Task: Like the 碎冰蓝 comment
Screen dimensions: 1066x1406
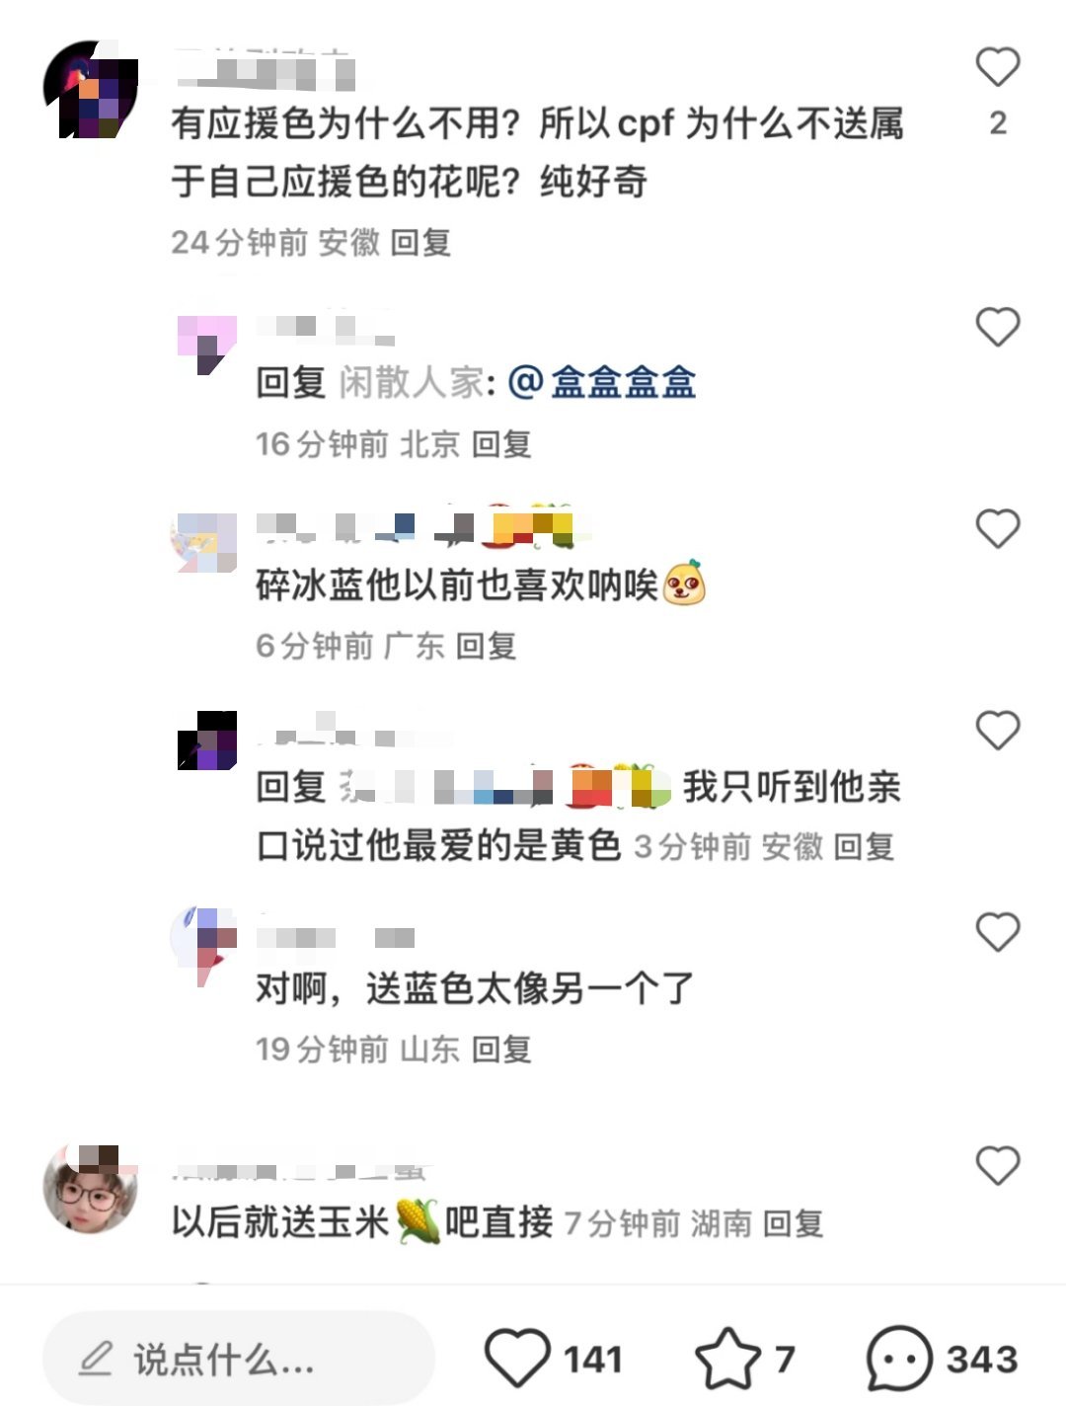Action: tap(997, 528)
